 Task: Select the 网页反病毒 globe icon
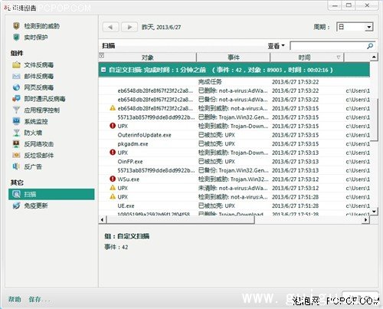pos(16,87)
